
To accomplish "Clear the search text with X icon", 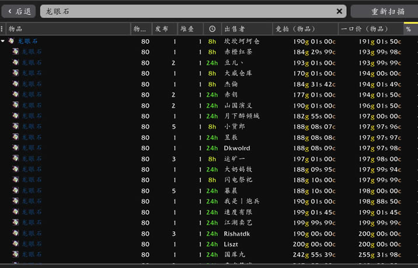I will [x=340, y=11].
